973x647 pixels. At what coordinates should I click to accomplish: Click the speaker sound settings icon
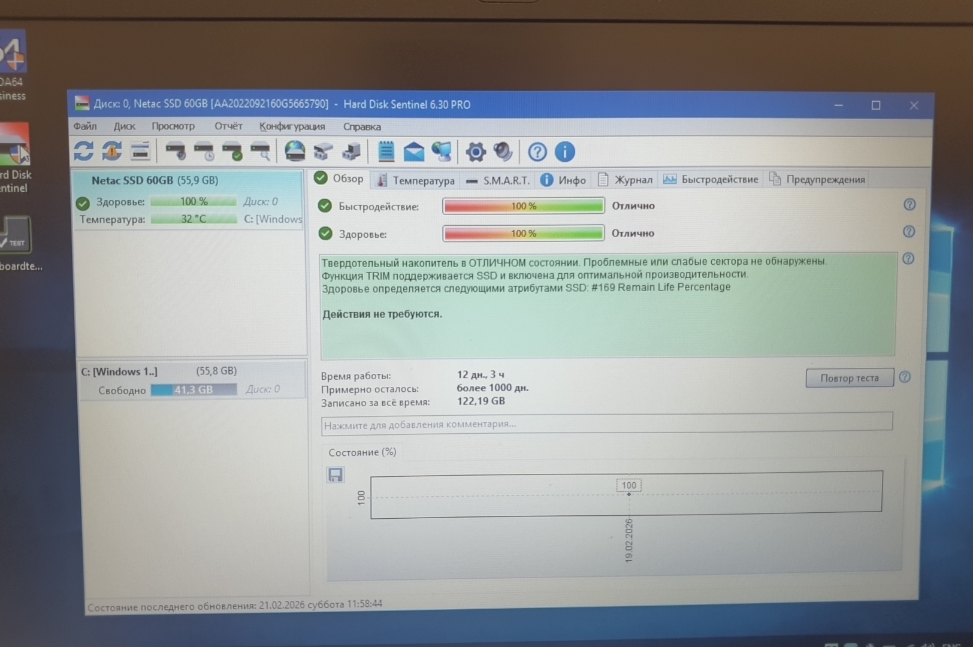(x=503, y=152)
